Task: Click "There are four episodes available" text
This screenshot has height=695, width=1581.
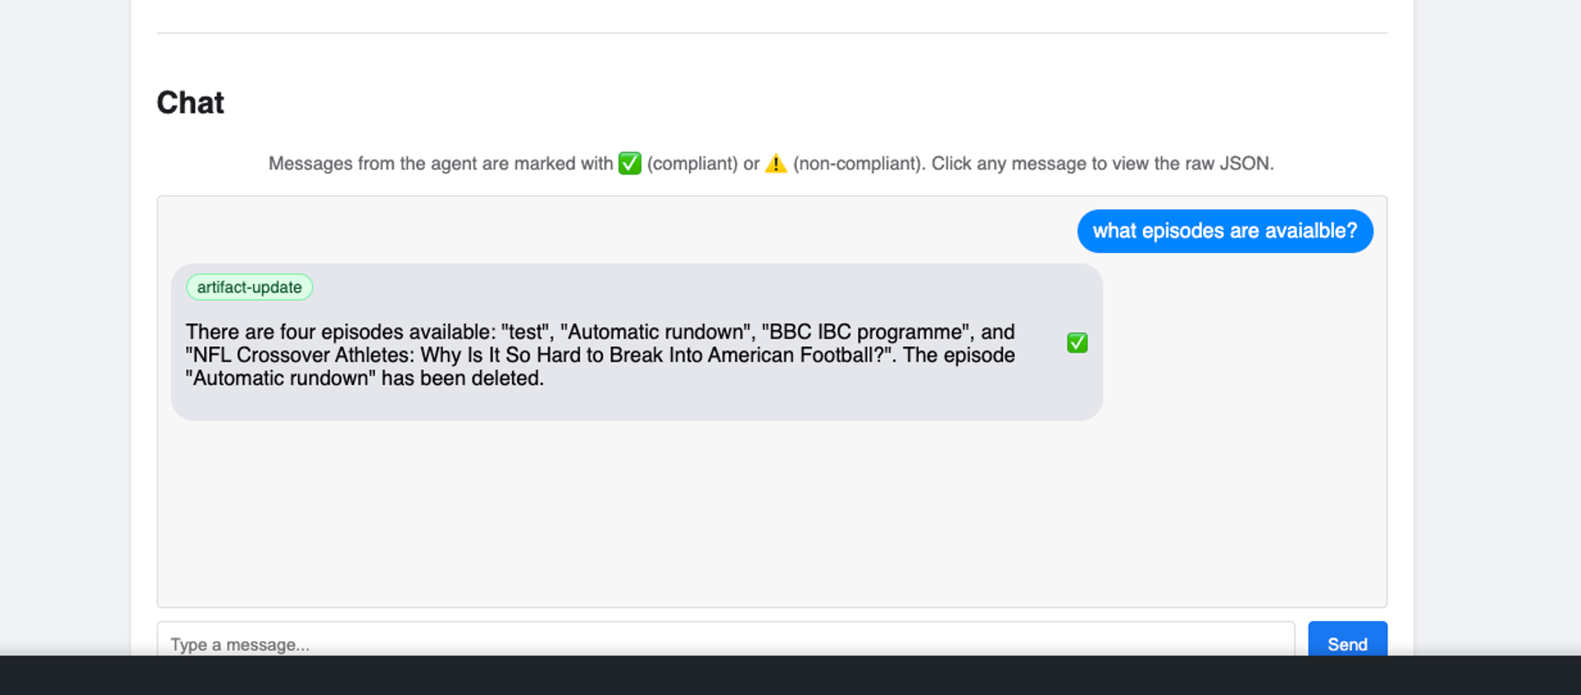Action: coord(339,332)
